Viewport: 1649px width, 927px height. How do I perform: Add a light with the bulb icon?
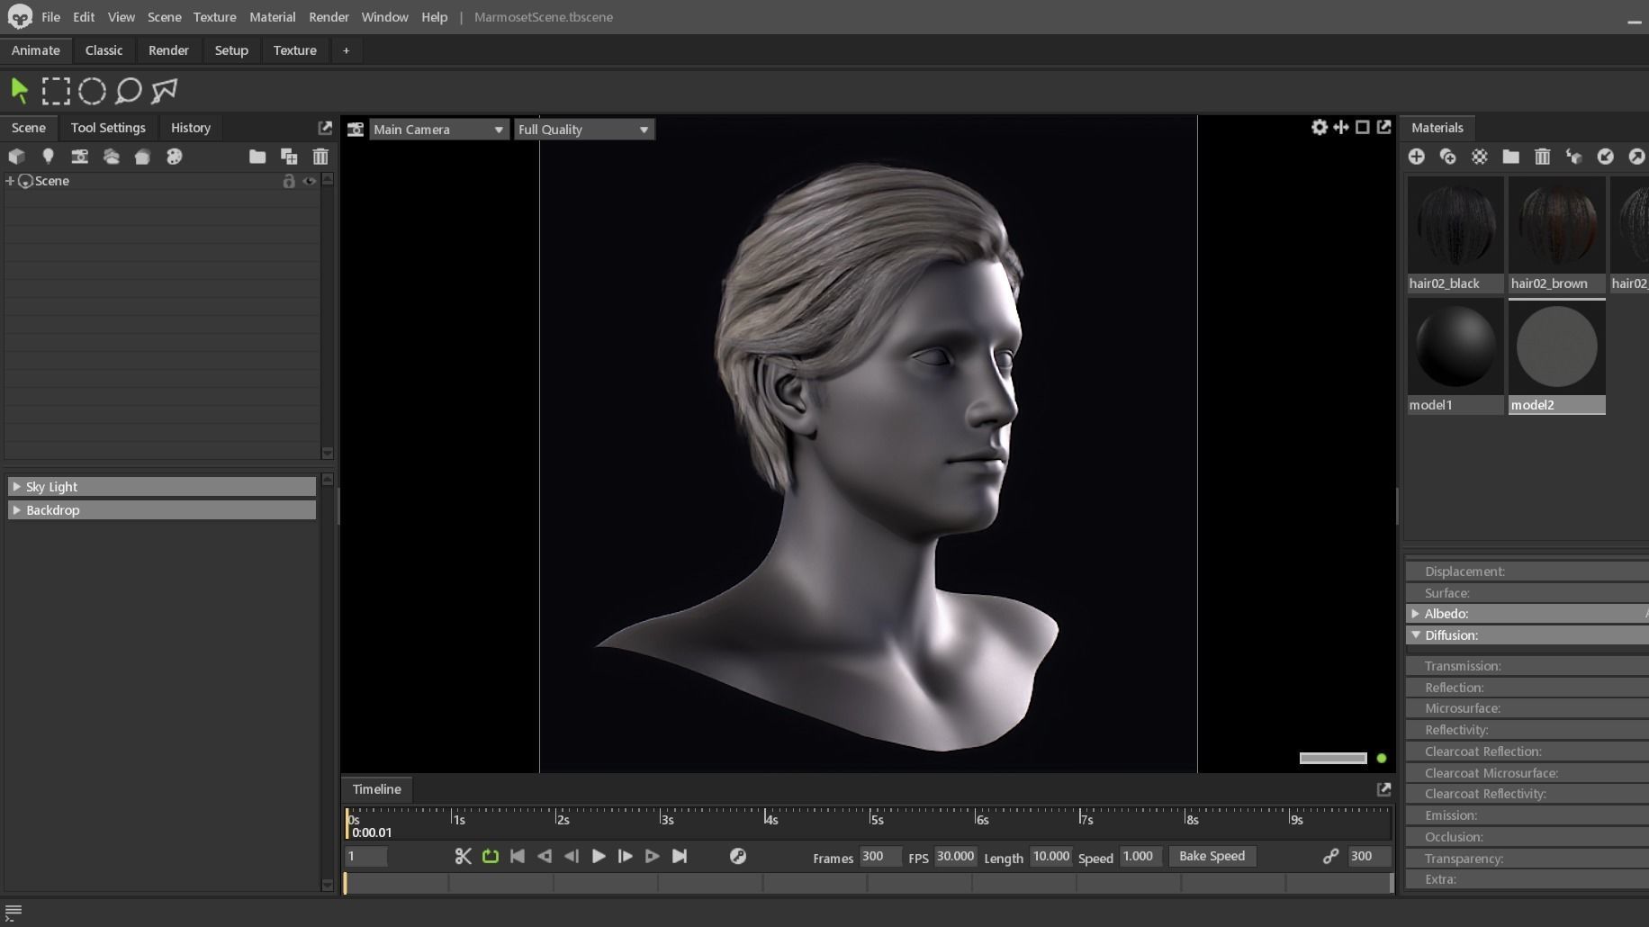(x=48, y=157)
